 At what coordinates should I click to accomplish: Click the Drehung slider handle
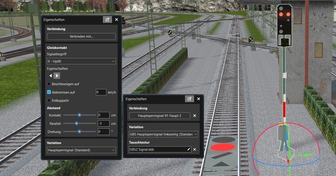[x=79, y=132]
